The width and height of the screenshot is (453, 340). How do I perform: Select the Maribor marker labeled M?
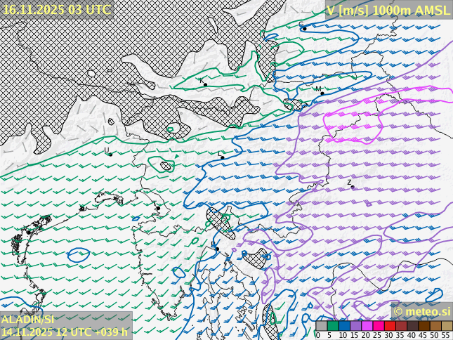(322, 93)
